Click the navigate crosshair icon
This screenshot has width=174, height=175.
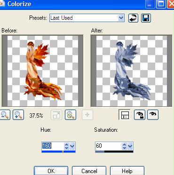click(87, 115)
